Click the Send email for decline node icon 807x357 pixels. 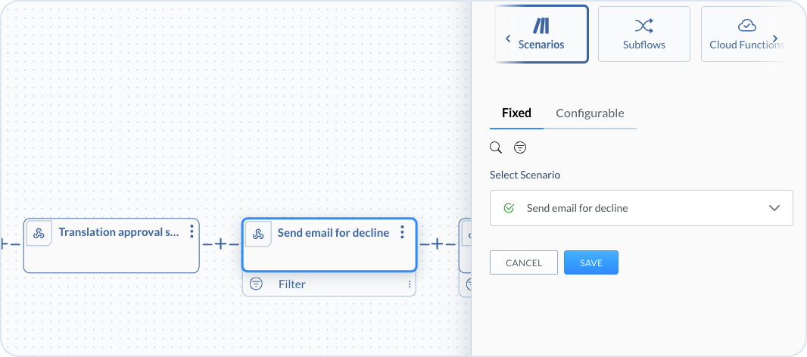coord(258,234)
